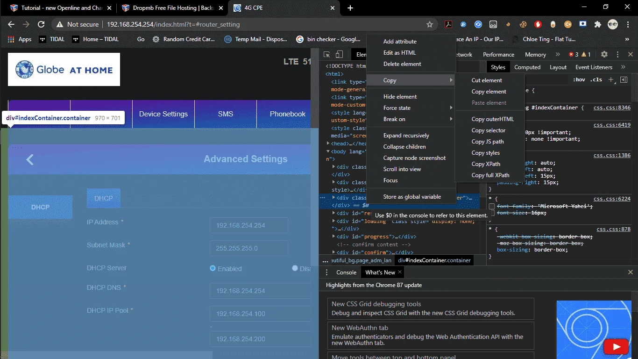Image resolution: width=638 pixels, height=359 pixels.
Task: Choose Capture node screenshot
Action: point(411,158)
